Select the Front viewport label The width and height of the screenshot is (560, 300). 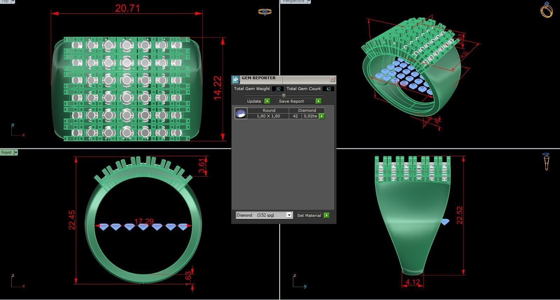pyautogui.click(x=7, y=152)
